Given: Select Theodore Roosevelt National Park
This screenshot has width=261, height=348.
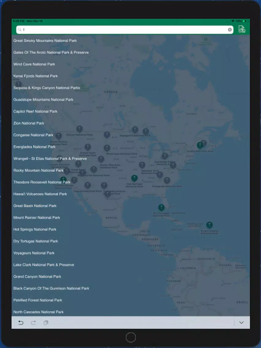Looking at the screenshot, I should (x=42, y=182).
